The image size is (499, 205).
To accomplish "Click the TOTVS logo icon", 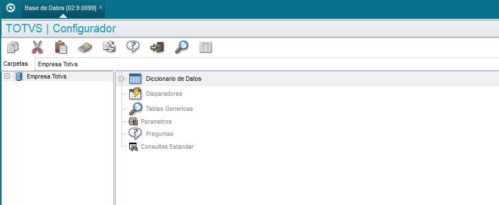I will tap(11, 8).
